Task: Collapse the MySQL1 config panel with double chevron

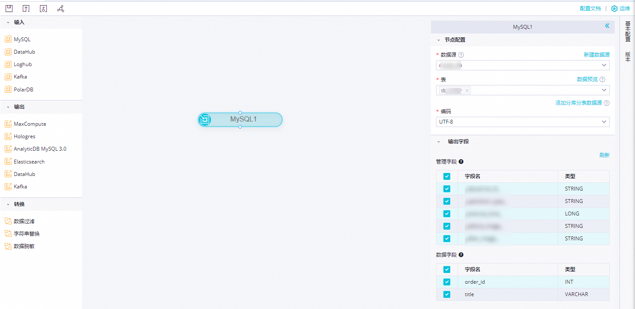Action: (607, 26)
